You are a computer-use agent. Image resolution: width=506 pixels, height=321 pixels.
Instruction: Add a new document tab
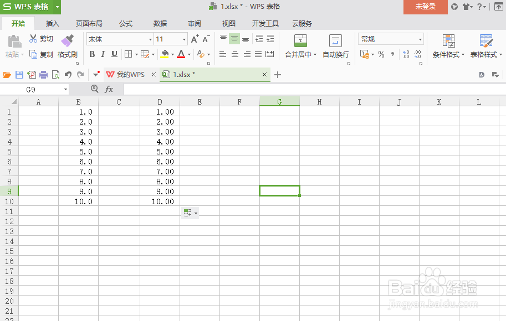coord(278,75)
